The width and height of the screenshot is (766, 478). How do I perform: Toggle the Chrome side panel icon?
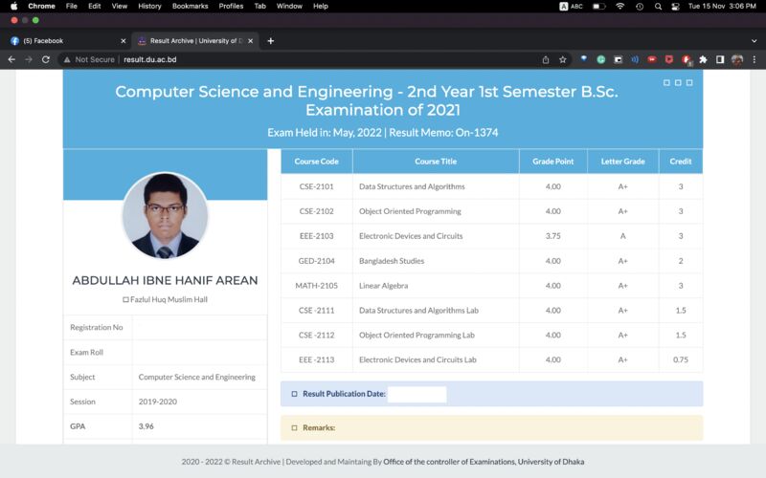[x=720, y=59]
